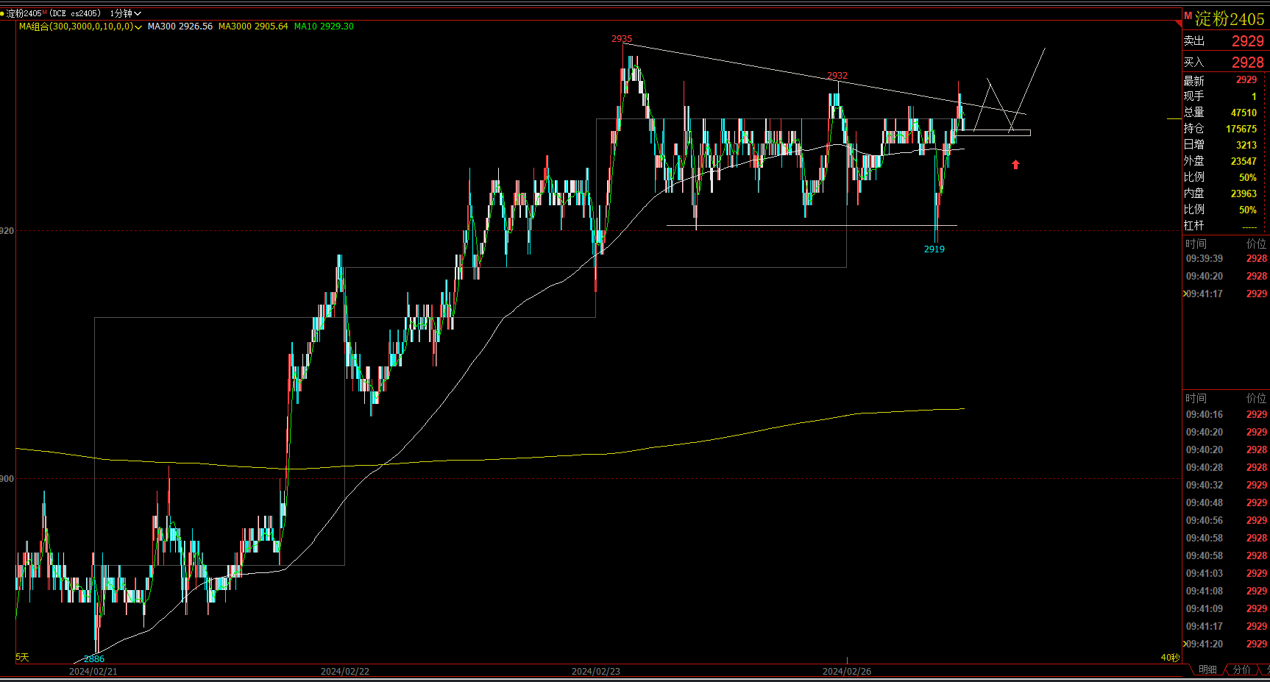The height and width of the screenshot is (682, 1270).
Task: Expand the MA组合 indicator parameters dropdown
Action: (x=138, y=26)
